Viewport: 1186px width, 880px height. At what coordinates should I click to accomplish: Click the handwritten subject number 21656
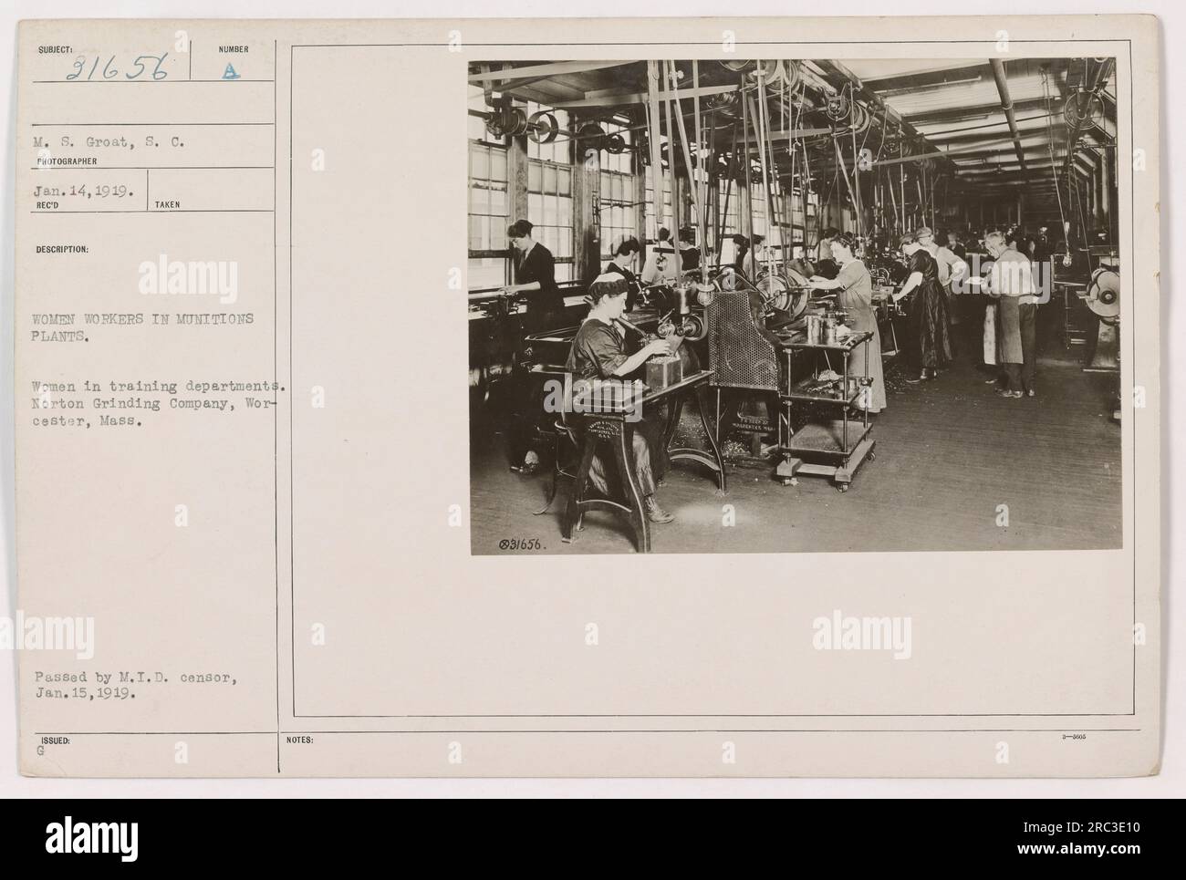coord(117,69)
